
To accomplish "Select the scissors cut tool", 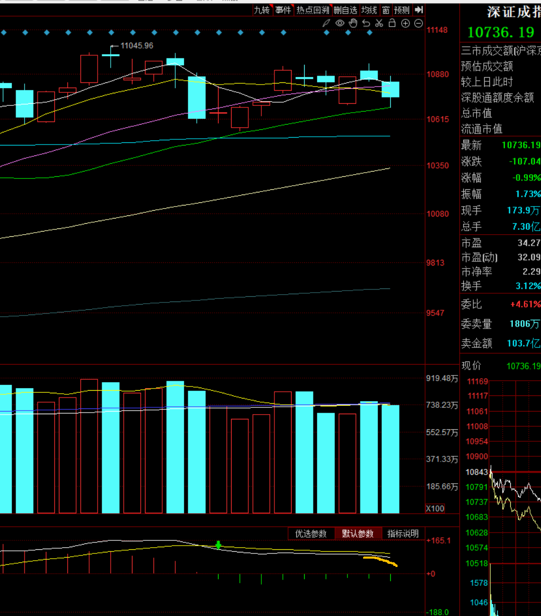I will pos(379,23).
